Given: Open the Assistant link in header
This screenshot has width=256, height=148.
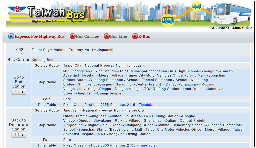Looking at the screenshot, I should tap(220, 28).
